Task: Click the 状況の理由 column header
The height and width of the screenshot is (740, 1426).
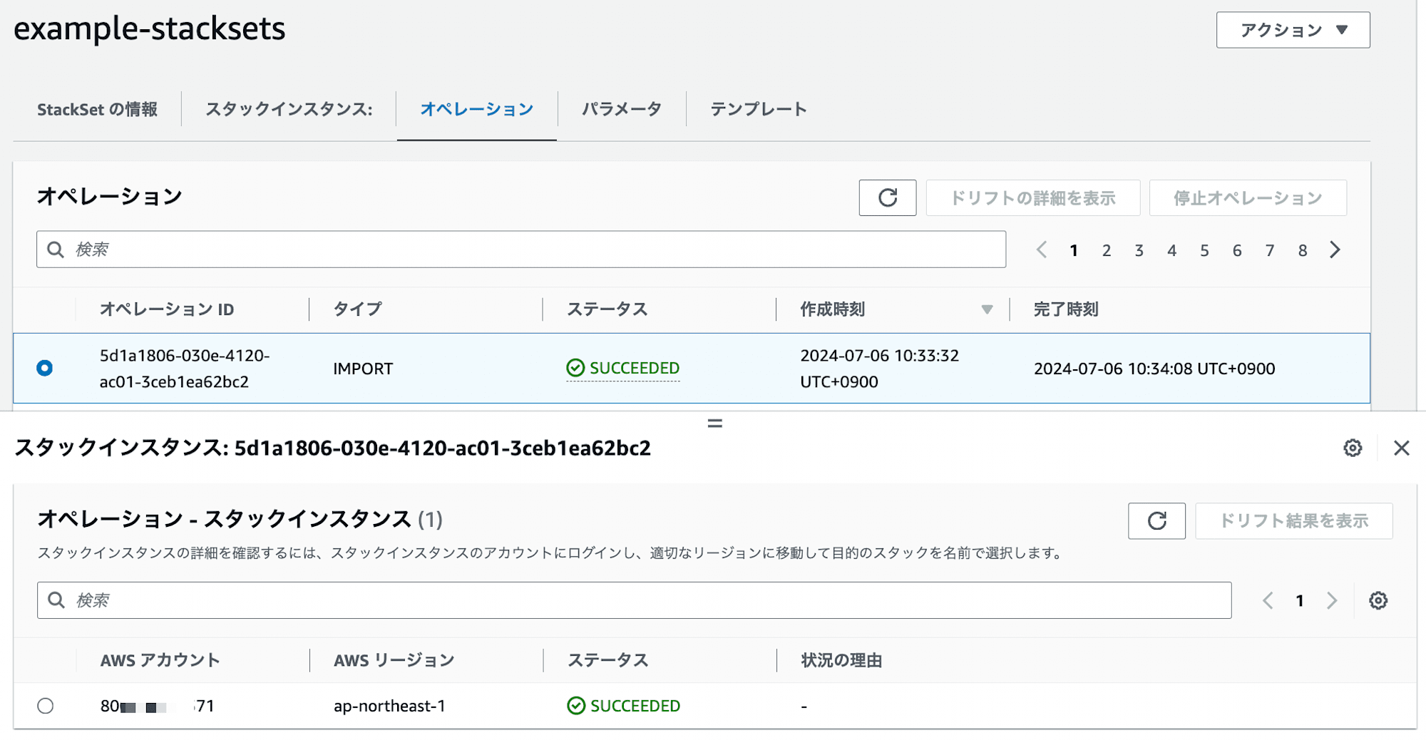Action: tap(841, 660)
